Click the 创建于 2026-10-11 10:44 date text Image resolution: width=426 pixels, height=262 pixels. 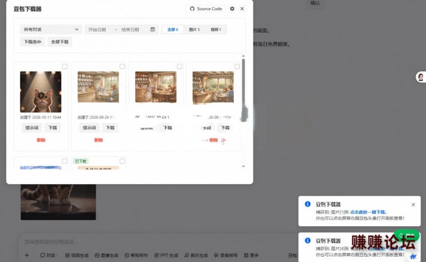tap(40, 117)
